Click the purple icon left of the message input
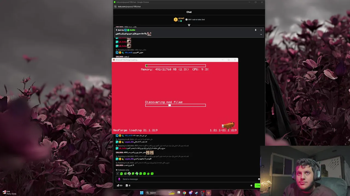The width and height of the screenshot is (350, 196). point(119,179)
